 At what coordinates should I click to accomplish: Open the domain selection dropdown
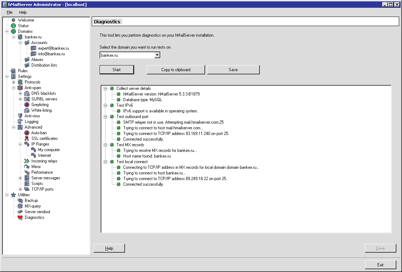click(157, 55)
